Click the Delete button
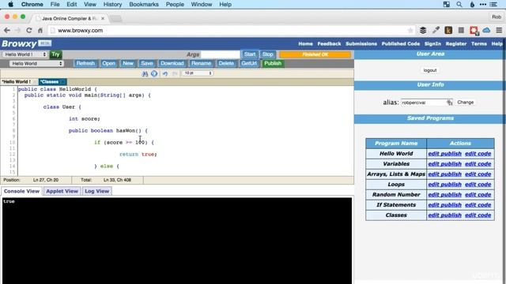 pos(226,63)
